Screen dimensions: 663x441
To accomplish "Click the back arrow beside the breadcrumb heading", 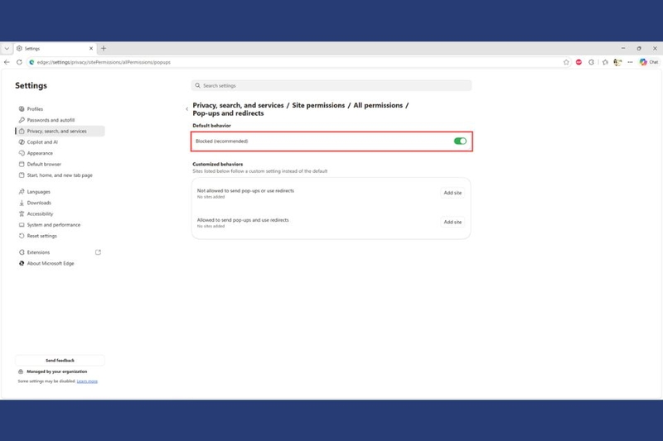I will pyautogui.click(x=187, y=109).
